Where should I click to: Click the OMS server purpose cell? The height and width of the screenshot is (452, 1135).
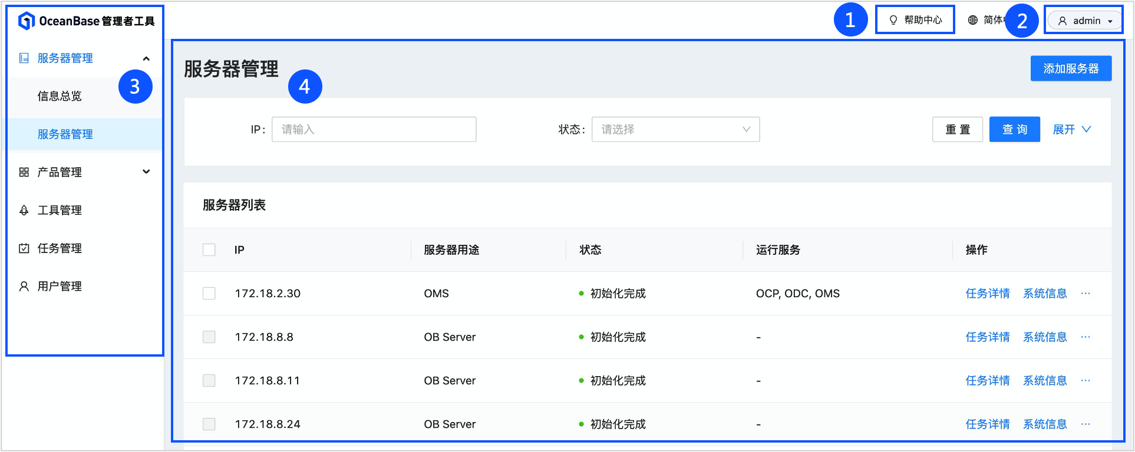click(437, 293)
